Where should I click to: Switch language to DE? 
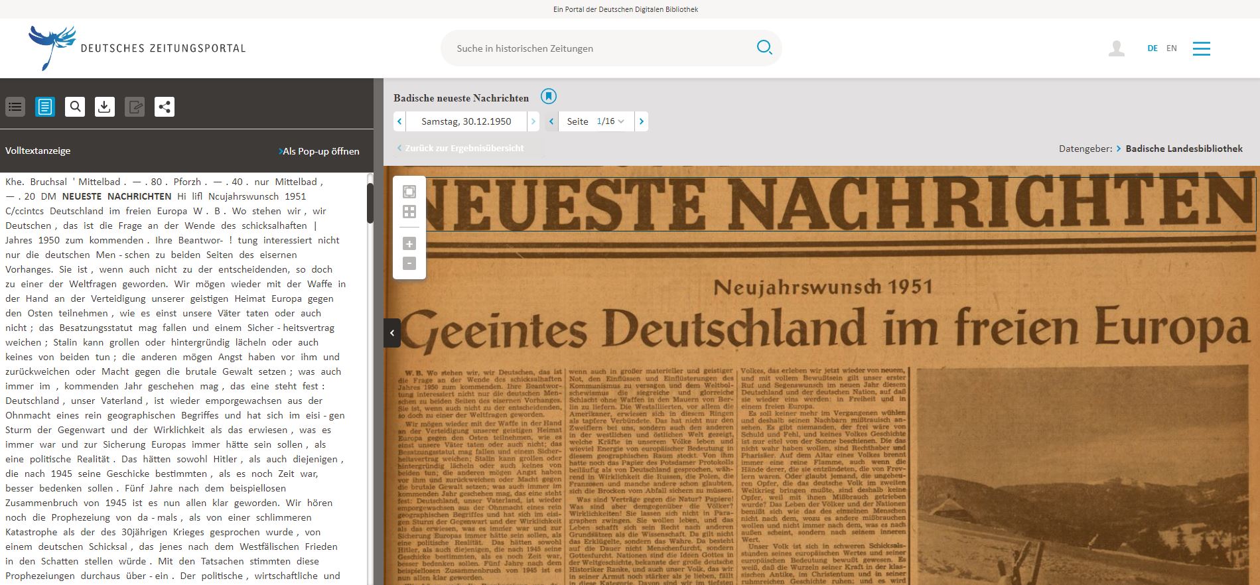click(1153, 48)
